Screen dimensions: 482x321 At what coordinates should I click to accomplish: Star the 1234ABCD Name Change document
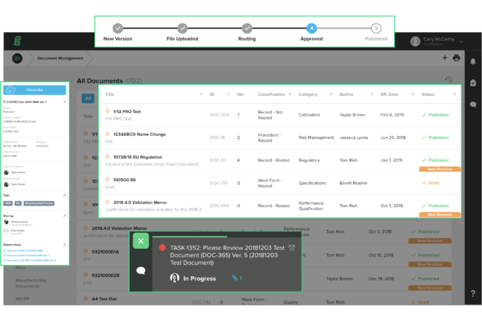pos(107,134)
